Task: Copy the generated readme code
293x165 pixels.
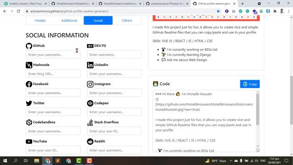Action: pyautogui.click(x=250, y=84)
